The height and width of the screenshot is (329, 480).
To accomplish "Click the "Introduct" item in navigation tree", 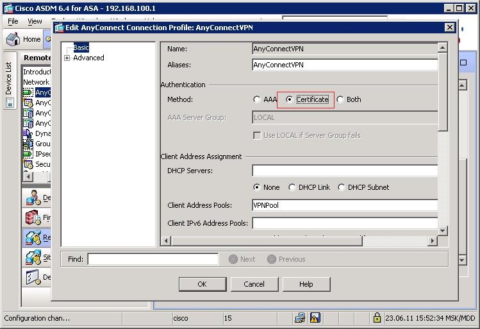I will tap(37, 72).
